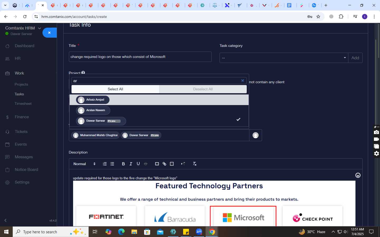Image resolution: width=380 pixels, height=237 pixels.
Task: Click the side panel camera capture icon
Action: coord(377,132)
